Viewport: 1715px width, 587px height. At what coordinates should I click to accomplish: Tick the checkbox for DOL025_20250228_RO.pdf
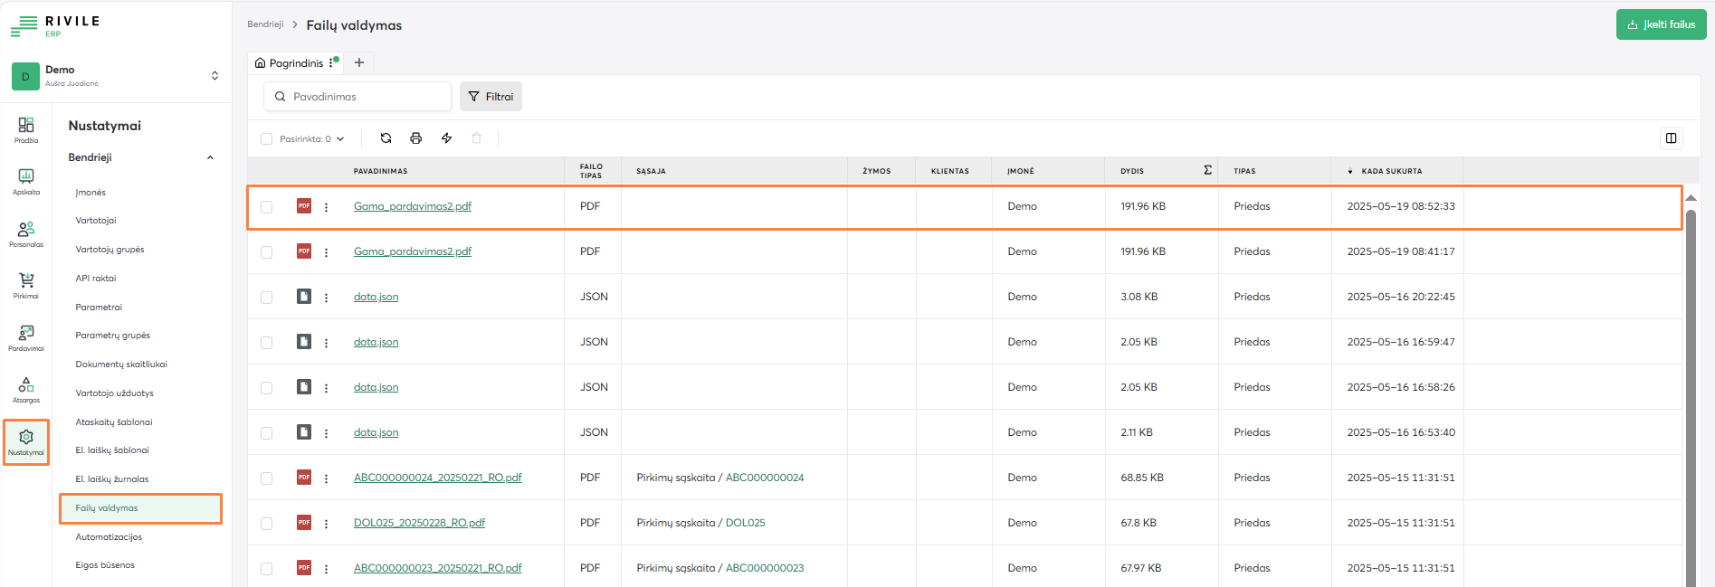(x=266, y=524)
